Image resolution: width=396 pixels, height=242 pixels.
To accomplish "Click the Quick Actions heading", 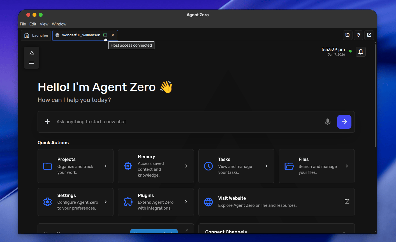I will tap(53, 143).
